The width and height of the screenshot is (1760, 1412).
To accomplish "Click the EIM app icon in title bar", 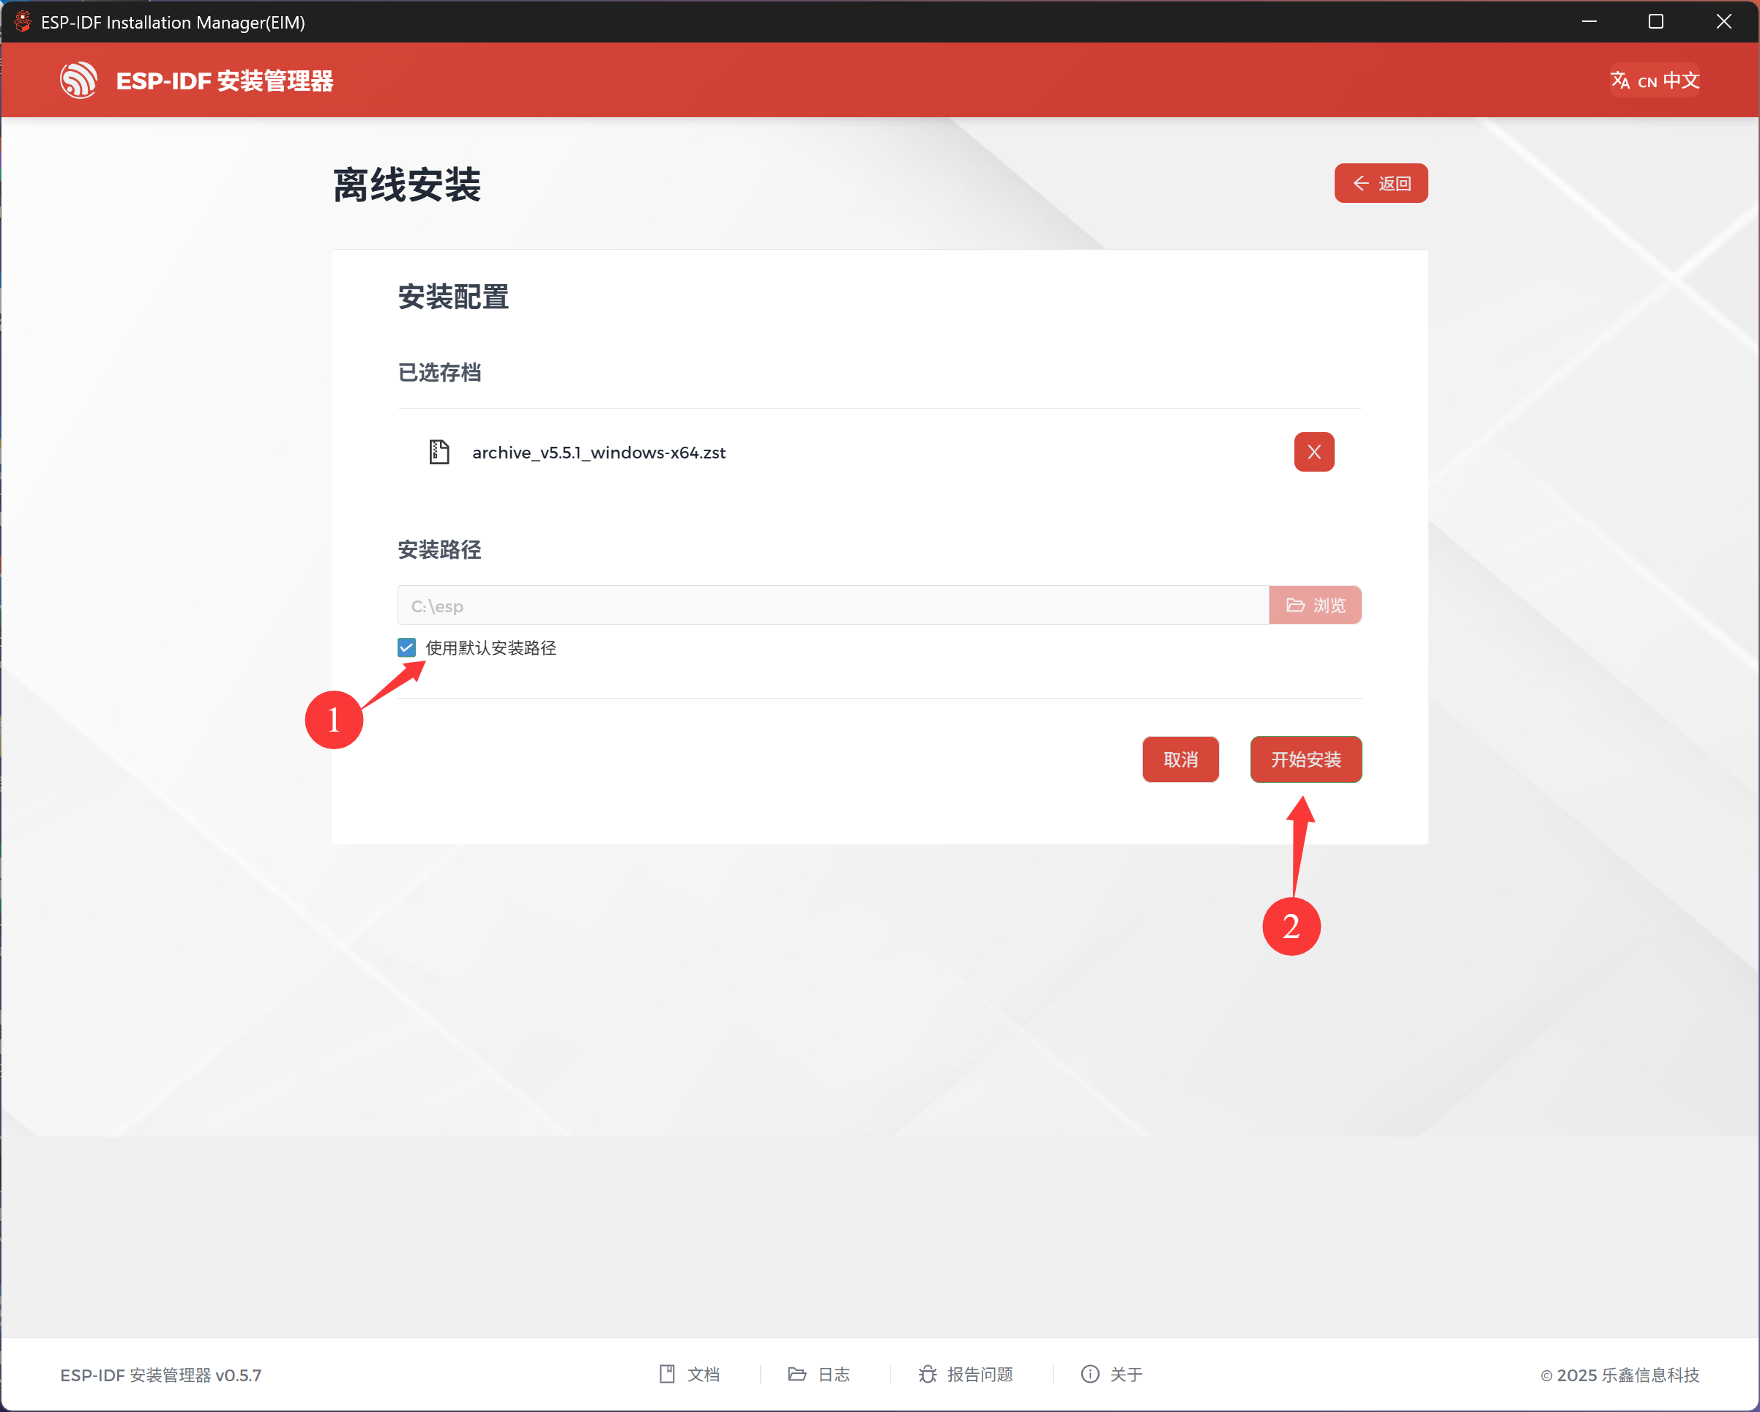I will [x=22, y=21].
